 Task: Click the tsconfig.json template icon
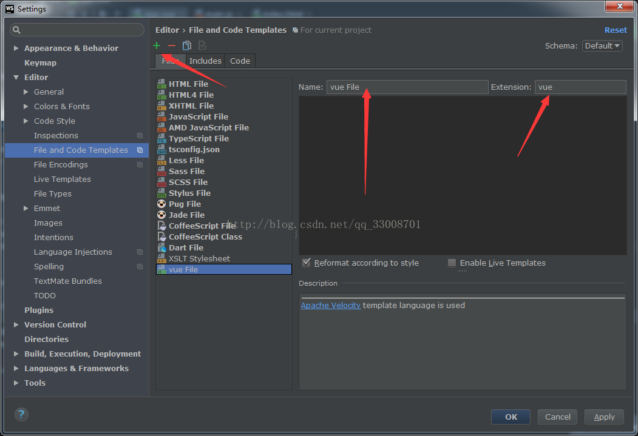(x=161, y=150)
